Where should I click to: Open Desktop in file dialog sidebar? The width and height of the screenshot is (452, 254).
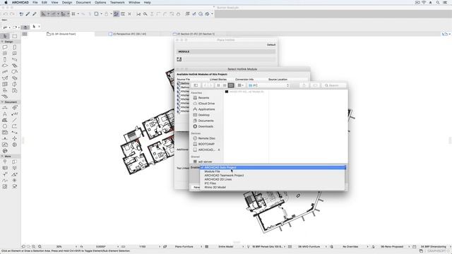point(204,115)
